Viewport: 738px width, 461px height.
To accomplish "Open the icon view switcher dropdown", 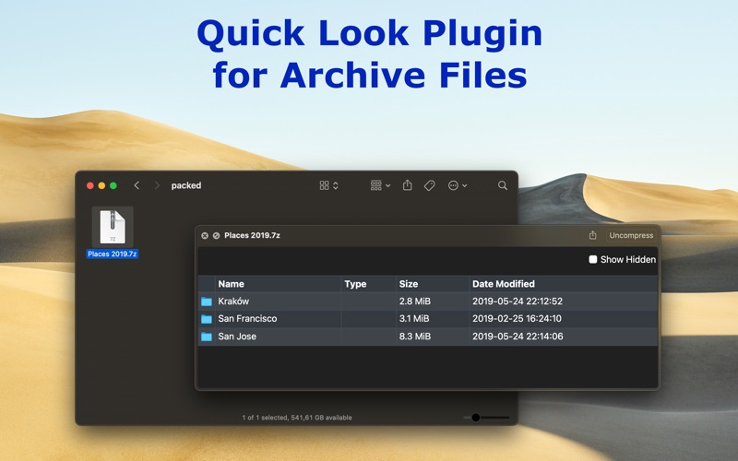I will pyautogui.click(x=328, y=185).
